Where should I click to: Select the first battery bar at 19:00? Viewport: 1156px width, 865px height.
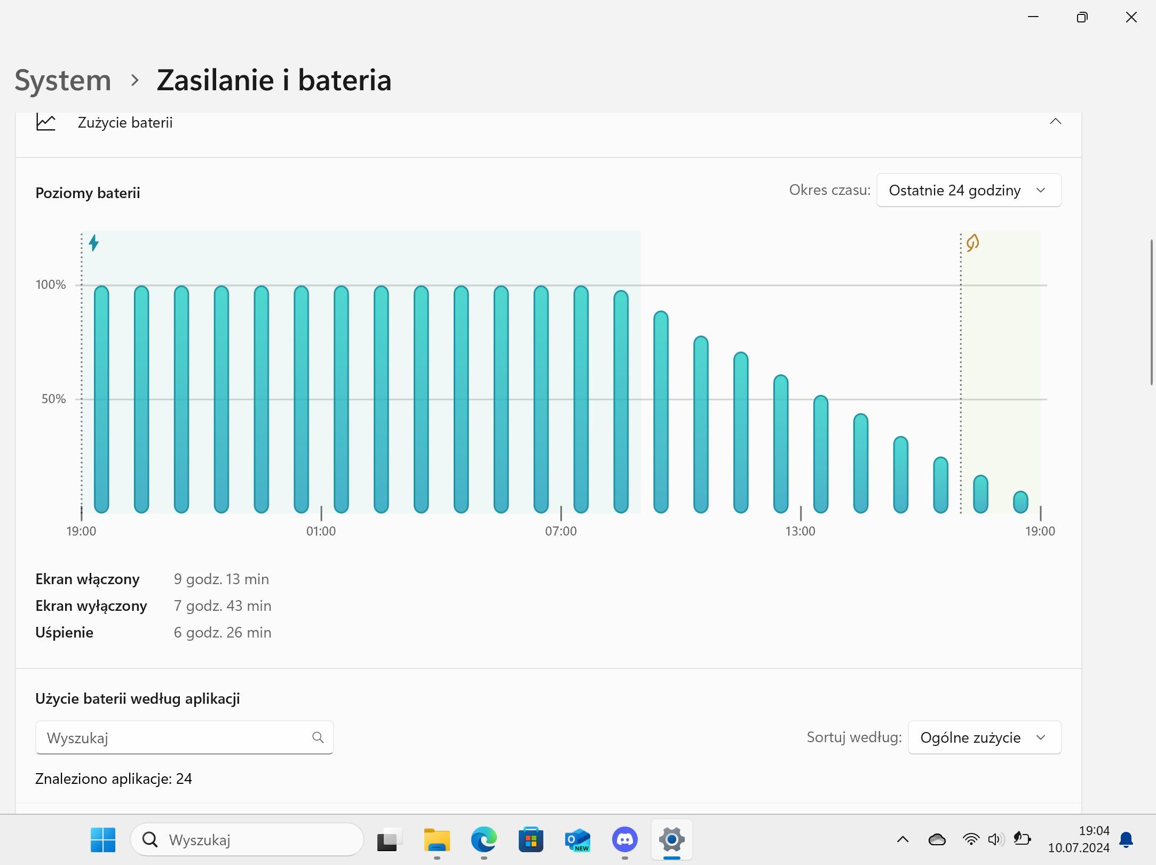pos(101,399)
